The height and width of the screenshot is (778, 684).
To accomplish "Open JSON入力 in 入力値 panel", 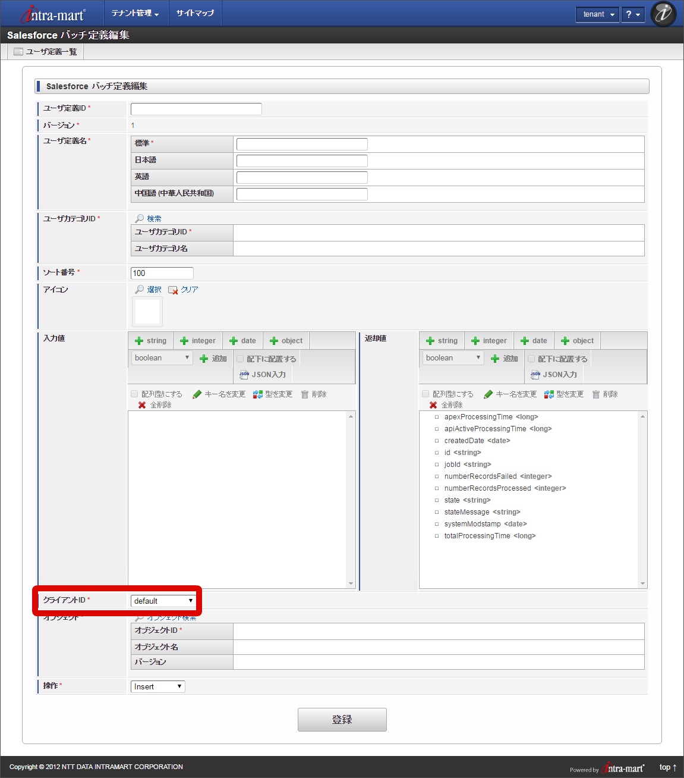I will pyautogui.click(x=263, y=375).
